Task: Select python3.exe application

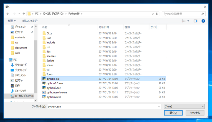Action: 54,88
